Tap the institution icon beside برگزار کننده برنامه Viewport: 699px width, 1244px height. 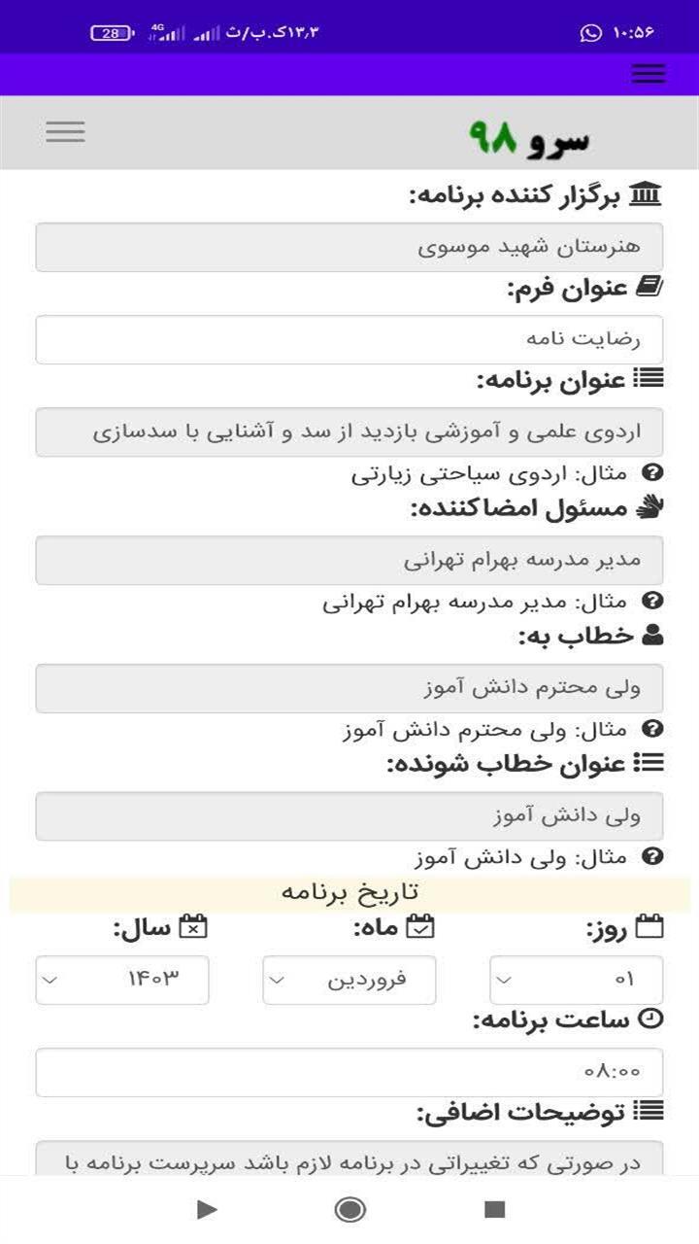pos(646,194)
